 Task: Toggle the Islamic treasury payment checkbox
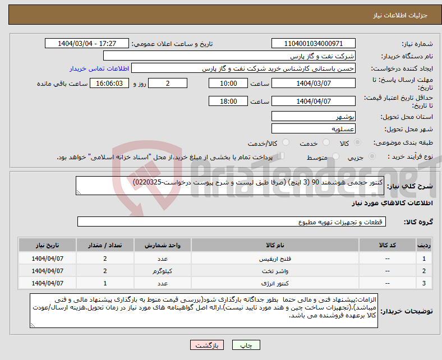281,156
